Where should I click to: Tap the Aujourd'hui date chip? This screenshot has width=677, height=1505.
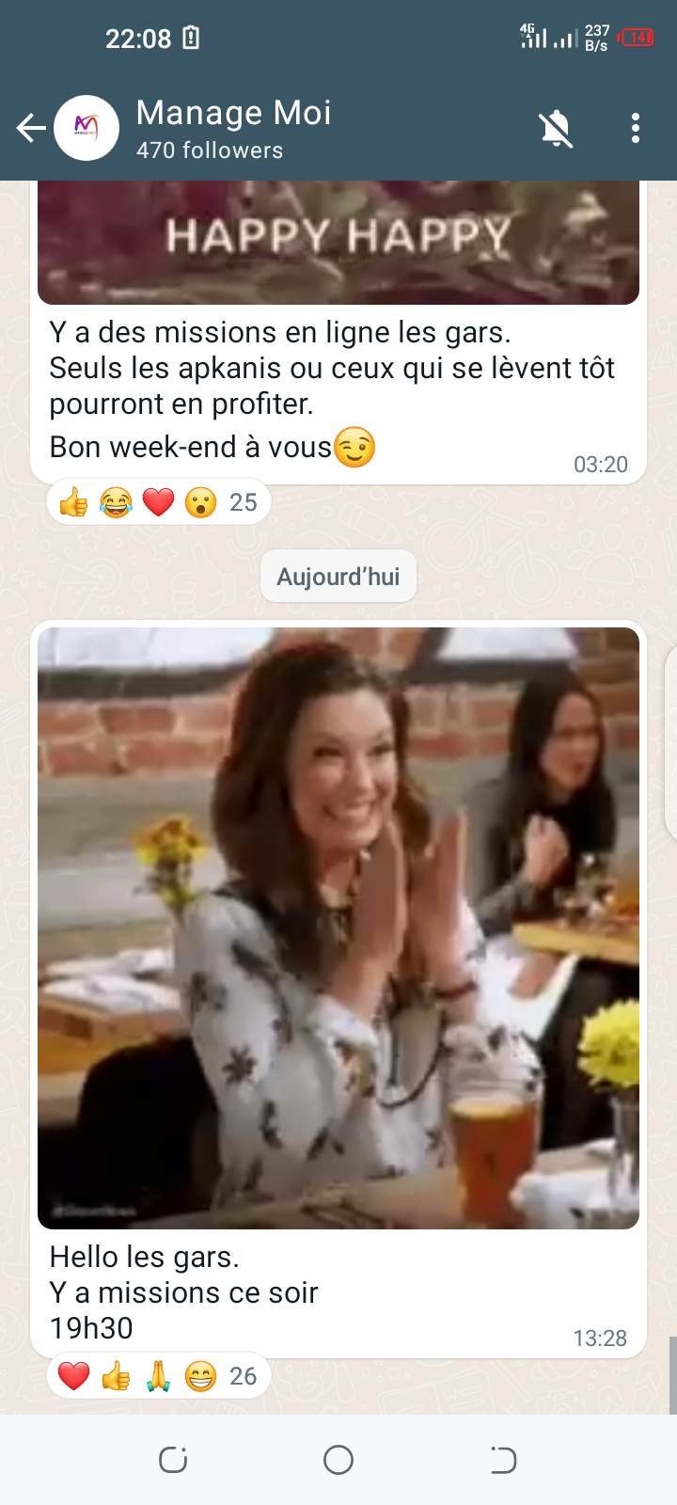pyautogui.click(x=338, y=577)
